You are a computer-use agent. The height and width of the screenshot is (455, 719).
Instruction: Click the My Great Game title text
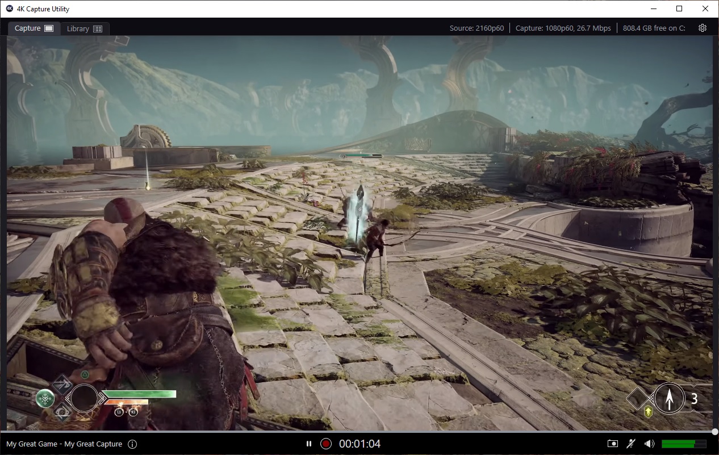[x=64, y=444]
